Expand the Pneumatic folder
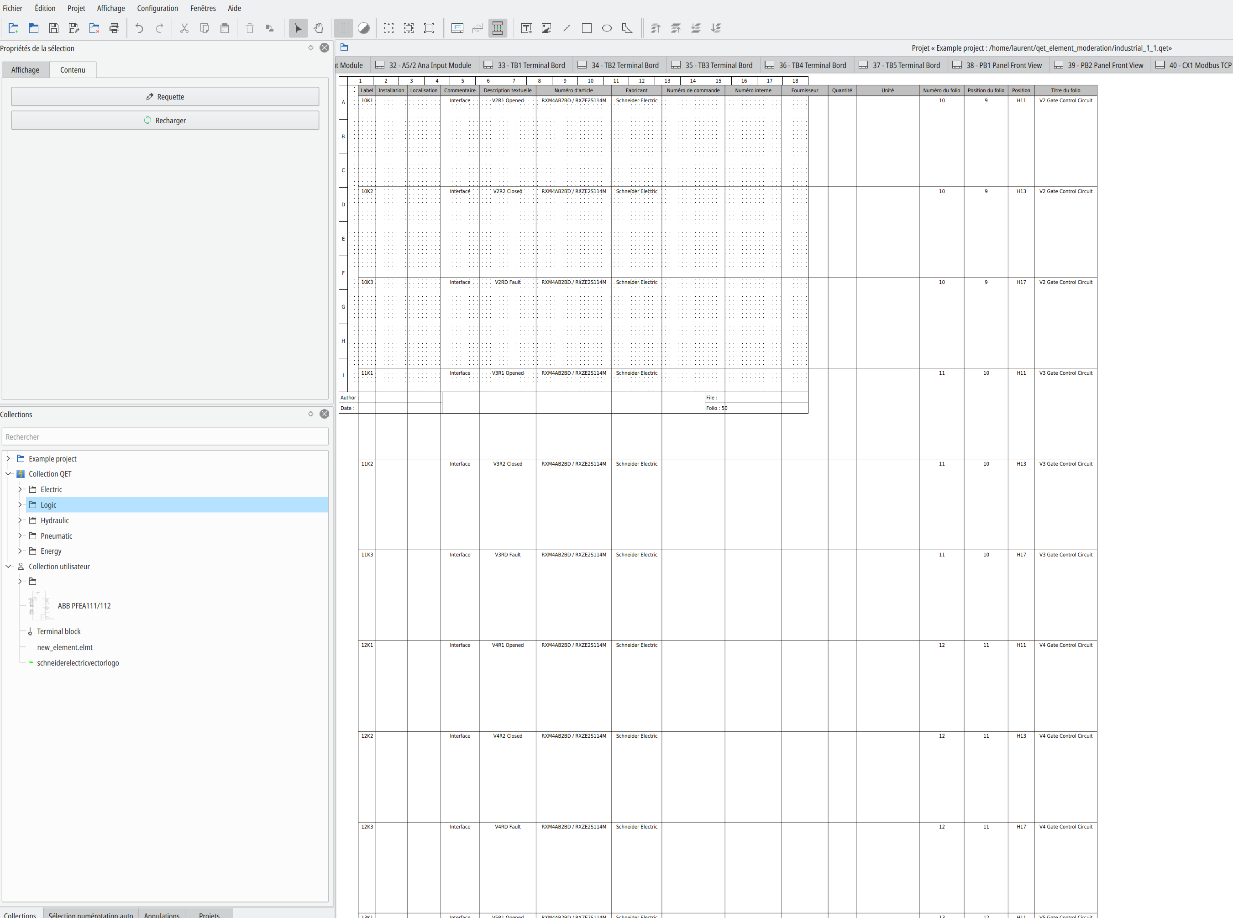The width and height of the screenshot is (1233, 918). tap(20, 535)
